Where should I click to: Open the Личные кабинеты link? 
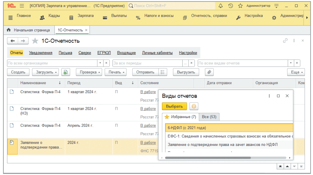pyautogui.click(x=157, y=53)
